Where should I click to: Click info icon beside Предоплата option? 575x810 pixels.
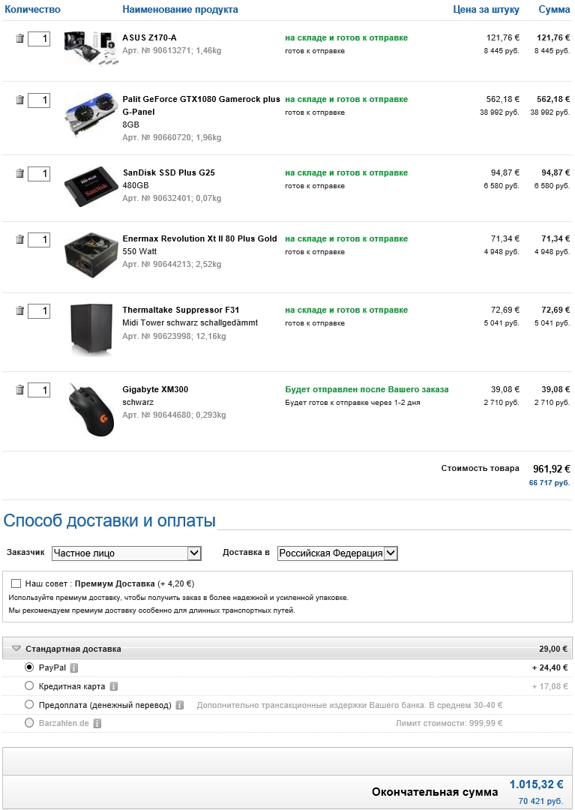[180, 705]
